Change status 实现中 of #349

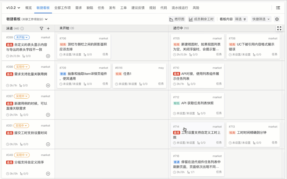pos(22,155)
